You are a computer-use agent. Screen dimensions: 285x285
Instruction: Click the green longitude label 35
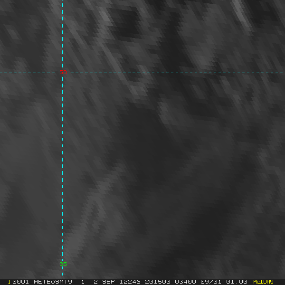(x=63, y=264)
